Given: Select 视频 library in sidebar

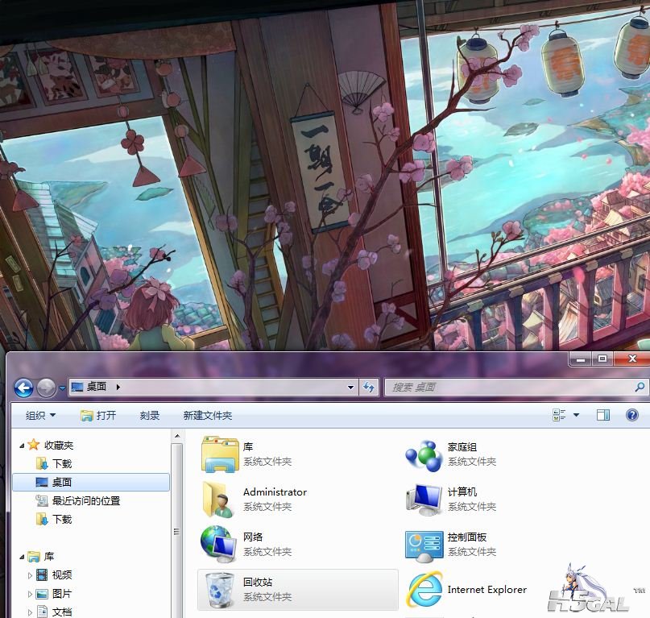Looking at the screenshot, I should tap(54, 574).
